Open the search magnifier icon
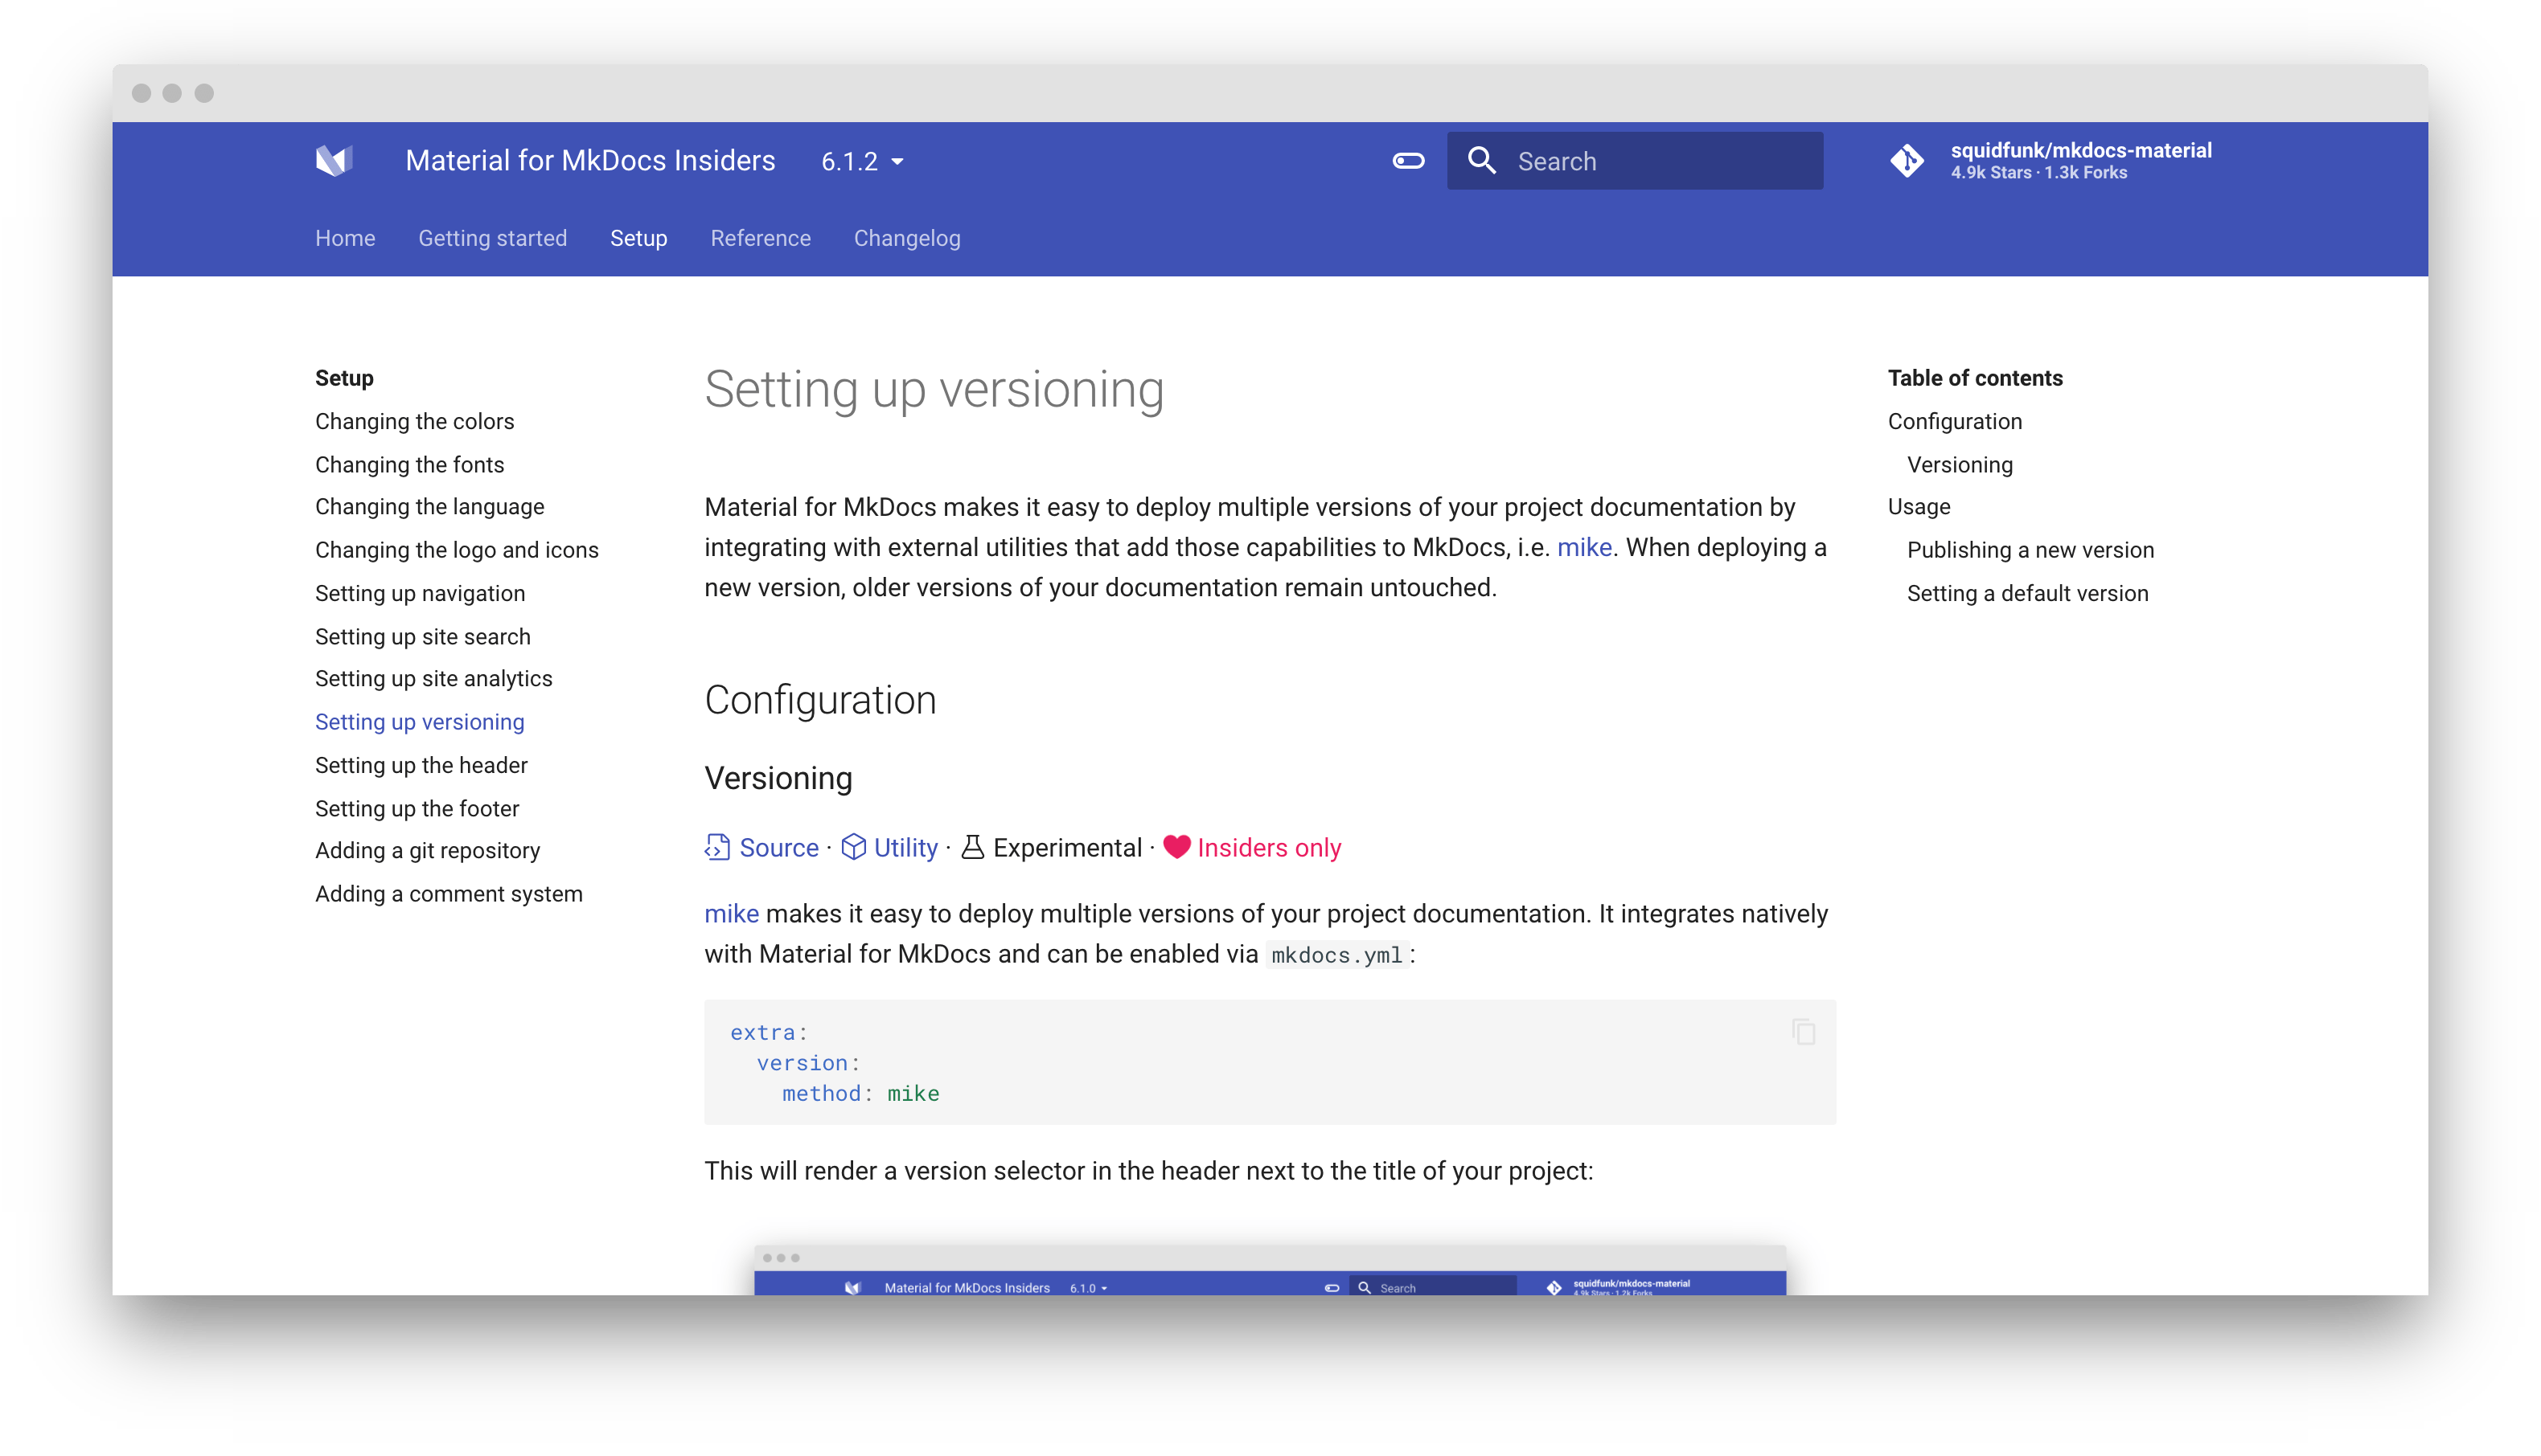The height and width of the screenshot is (1456, 2541). pyautogui.click(x=1482, y=160)
